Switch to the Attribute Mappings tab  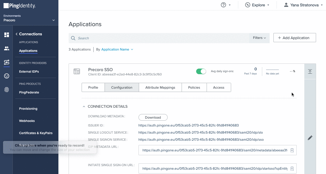160,87
